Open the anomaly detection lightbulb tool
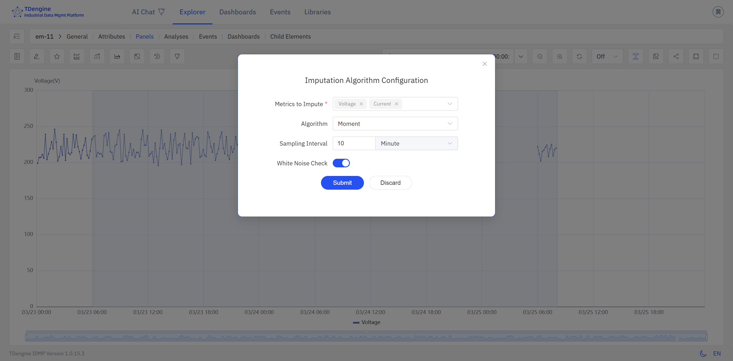Screen dimensions: 733x361 (x=177, y=56)
